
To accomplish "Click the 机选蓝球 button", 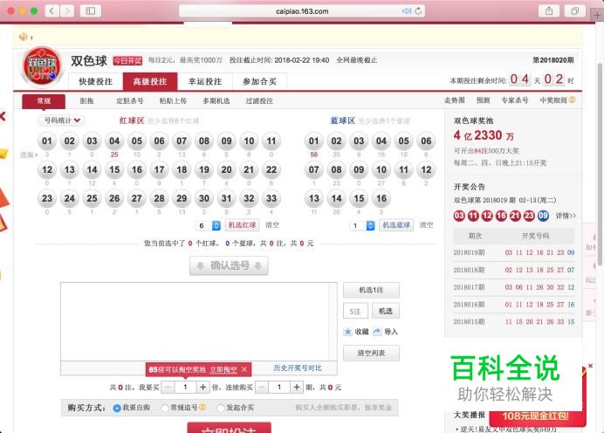I will [x=396, y=225].
